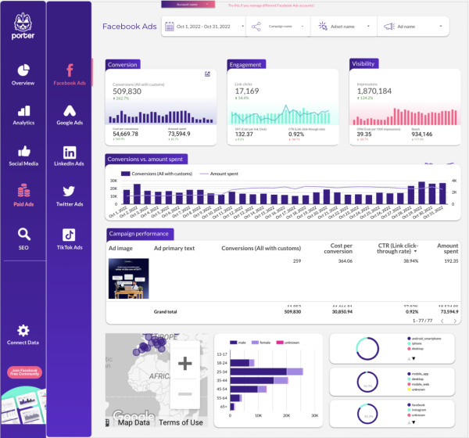Open the Map Data link
The height and width of the screenshot is (438, 469).
(134, 422)
